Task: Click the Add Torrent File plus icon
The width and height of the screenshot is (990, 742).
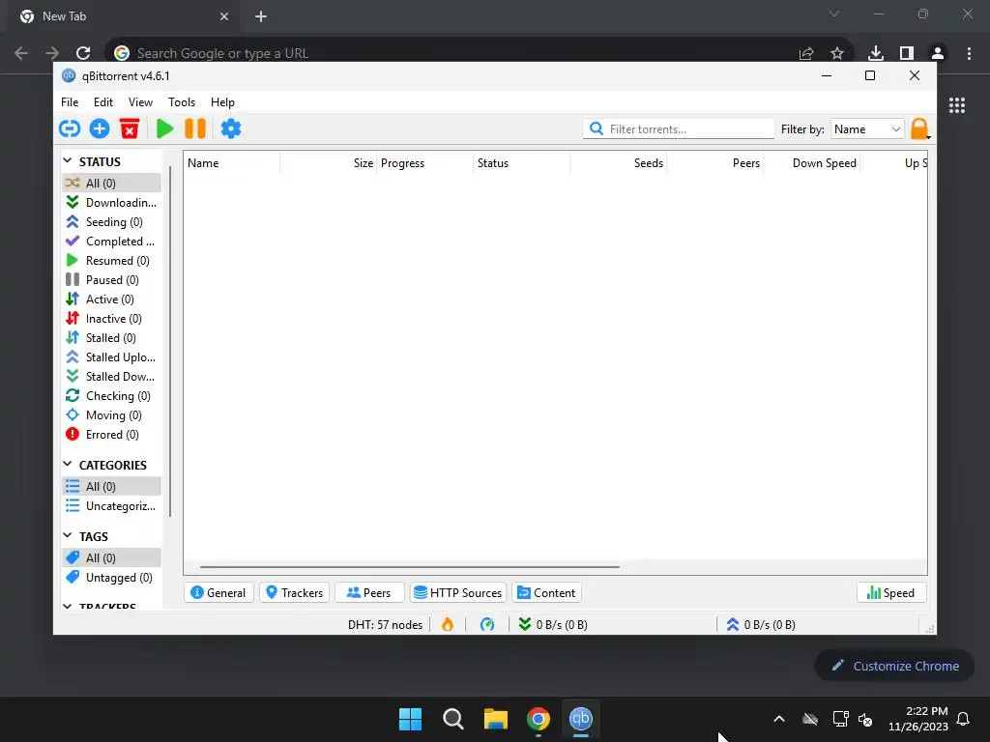Action: tap(100, 128)
